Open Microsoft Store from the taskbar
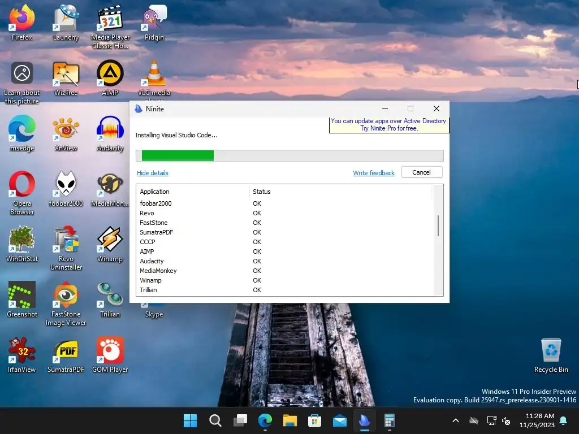Screen dimensions: 579x434 314,420
